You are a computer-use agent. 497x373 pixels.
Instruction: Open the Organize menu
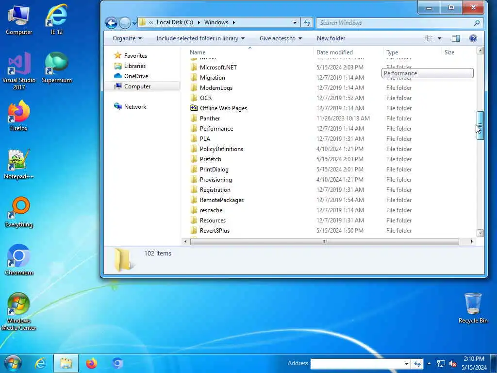pos(127,38)
